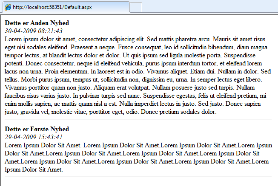Click the date "29-04-2009 15:43:41"
The image size is (278, 186).
[x=34, y=137]
